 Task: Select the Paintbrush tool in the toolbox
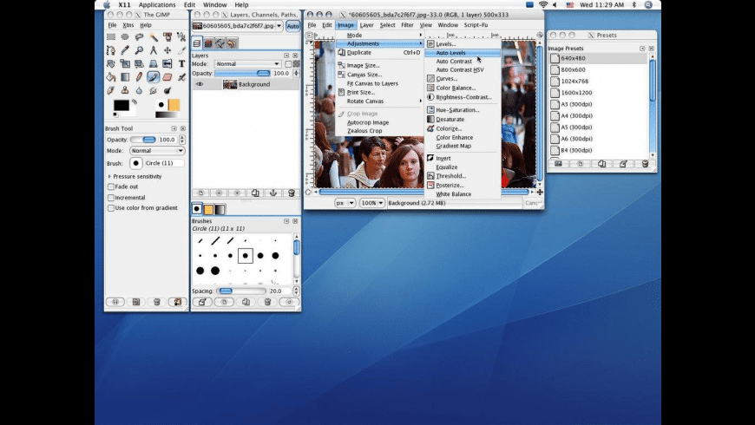click(x=153, y=77)
